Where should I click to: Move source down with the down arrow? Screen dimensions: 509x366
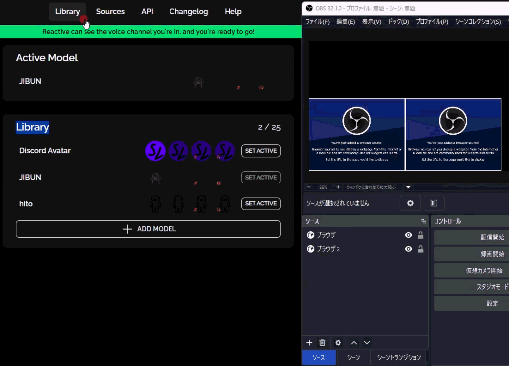click(x=367, y=342)
